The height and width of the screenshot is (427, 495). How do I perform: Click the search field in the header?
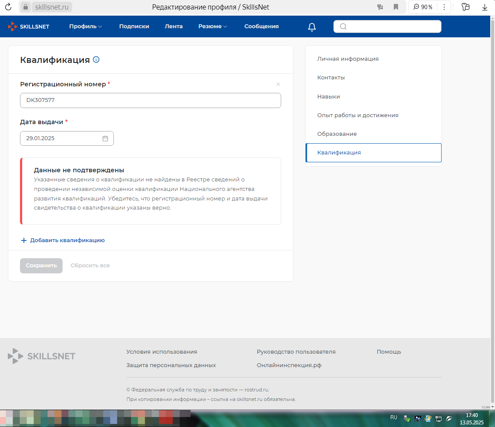click(387, 26)
